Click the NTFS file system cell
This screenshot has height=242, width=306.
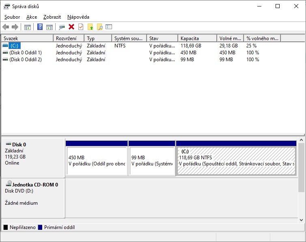point(120,45)
